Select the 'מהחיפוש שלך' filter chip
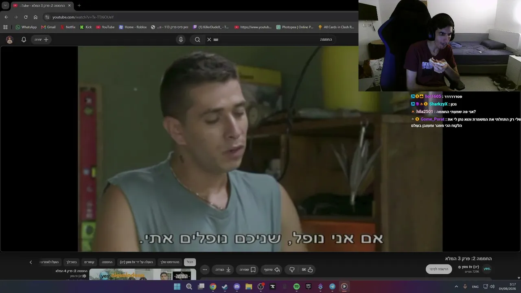Image resolution: width=521 pixels, height=293 pixels. pos(170,262)
